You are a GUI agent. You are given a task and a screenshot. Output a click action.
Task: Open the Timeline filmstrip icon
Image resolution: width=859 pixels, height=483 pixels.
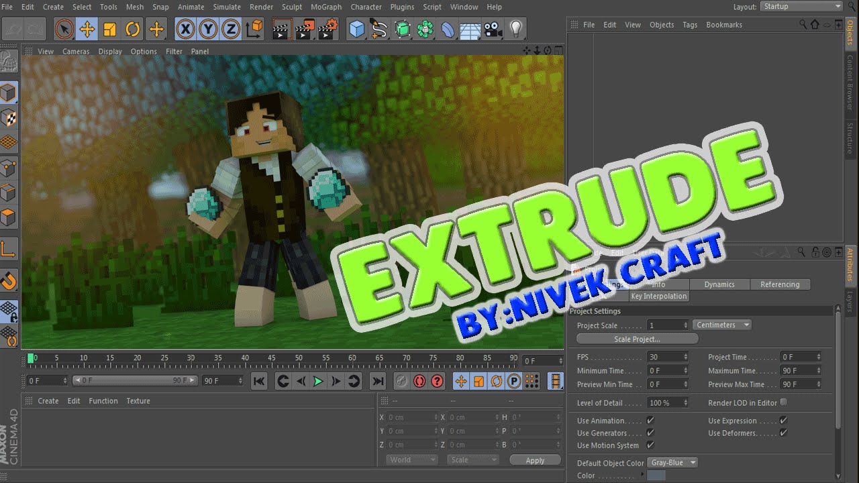tap(556, 381)
